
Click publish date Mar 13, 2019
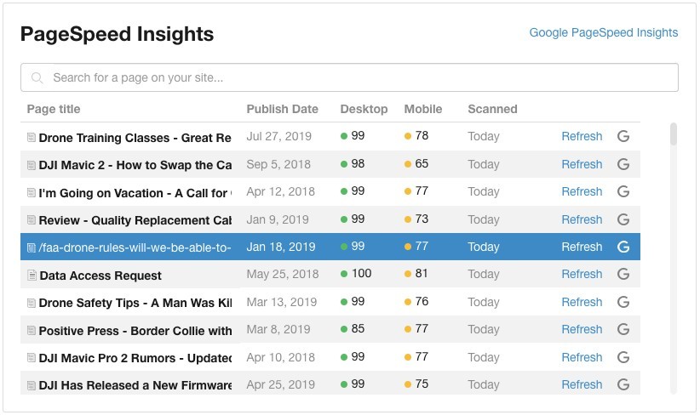point(282,302)
